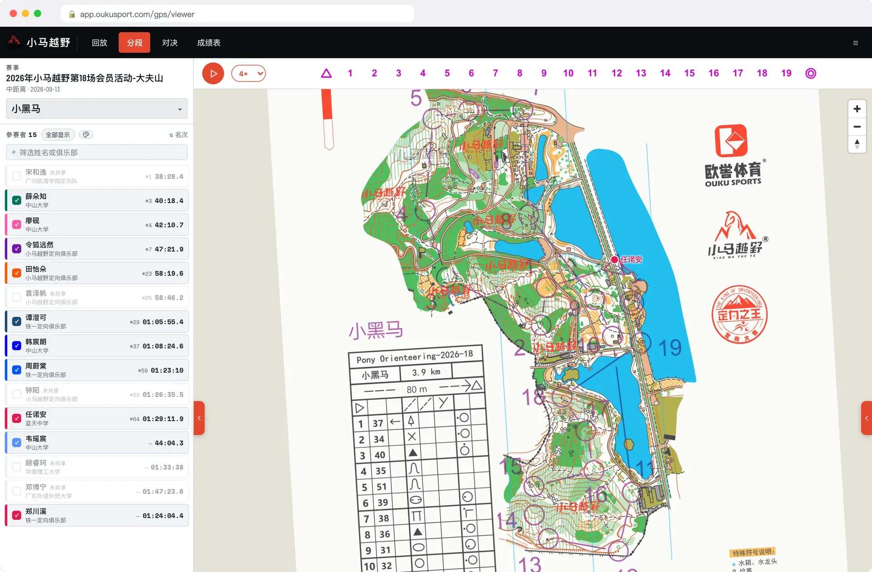Screen dimensions: 872x572
Task: Open the hamburger menu in the header
Action: [x=856, y=43]
